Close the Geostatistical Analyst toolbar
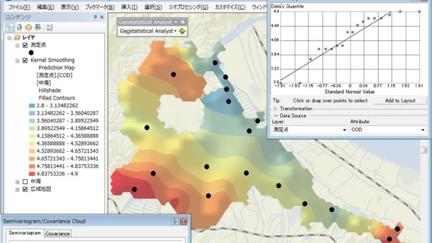The height and width of the screenshot is (243, 432). point(183,22)
